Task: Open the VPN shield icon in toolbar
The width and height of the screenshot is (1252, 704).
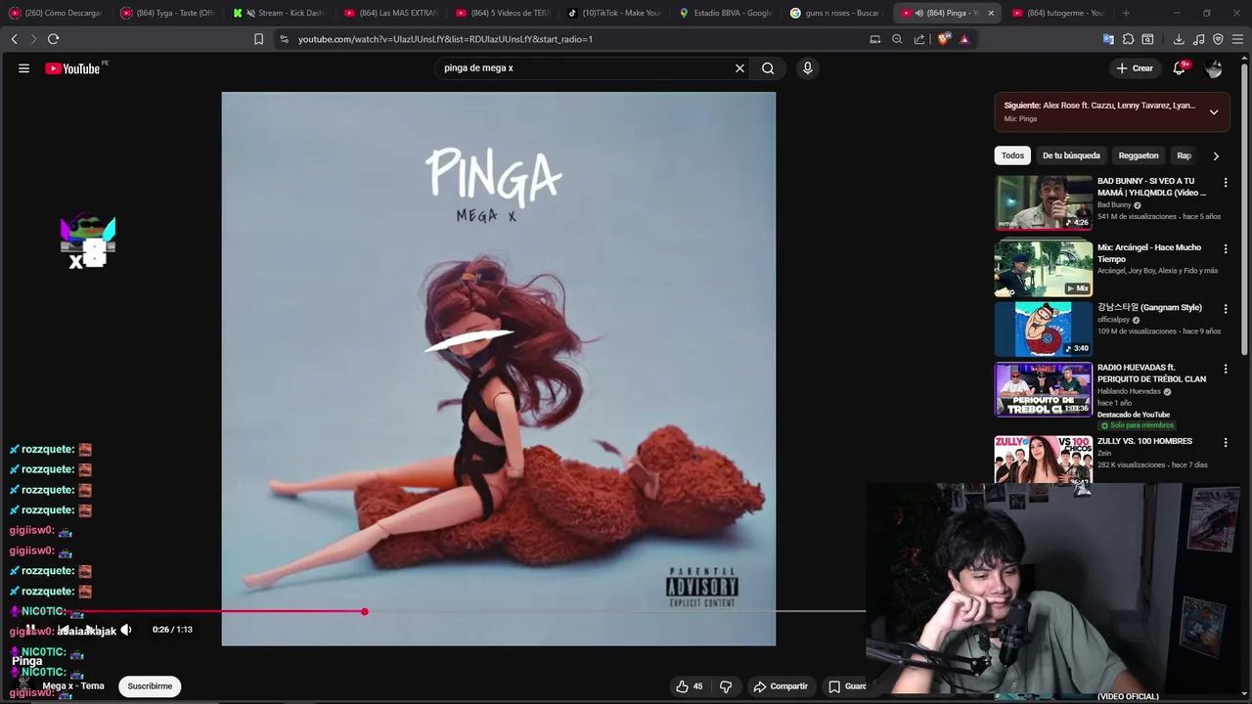Action: click(x=1218, y=39)
